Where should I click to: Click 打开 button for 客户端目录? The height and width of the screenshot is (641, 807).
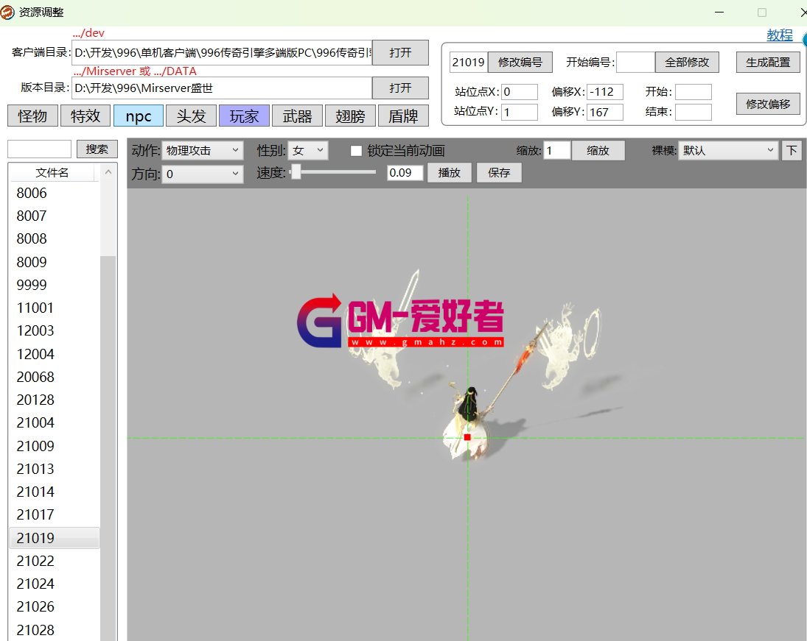(x=400, y=52)
